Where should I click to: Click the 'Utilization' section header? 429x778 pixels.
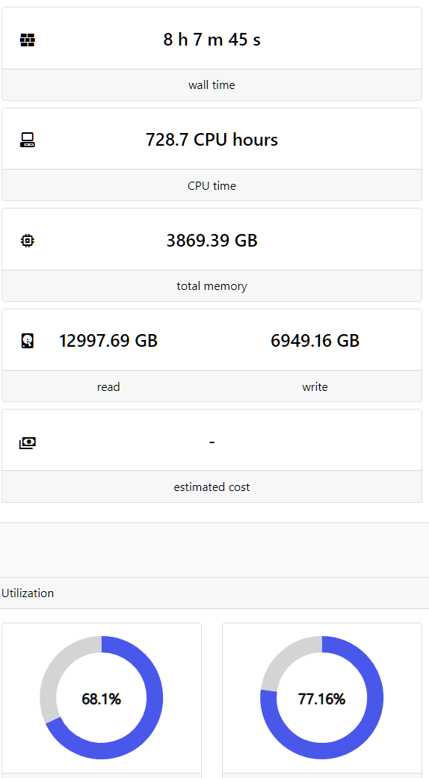click(28, 593)
